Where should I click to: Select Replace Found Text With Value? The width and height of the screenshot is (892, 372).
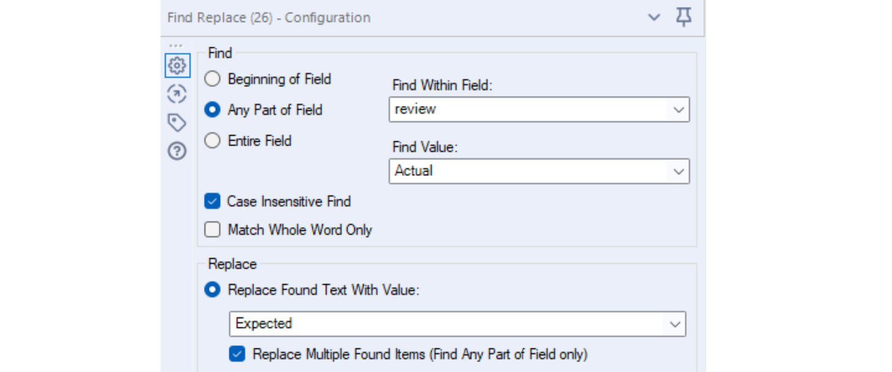212,290
